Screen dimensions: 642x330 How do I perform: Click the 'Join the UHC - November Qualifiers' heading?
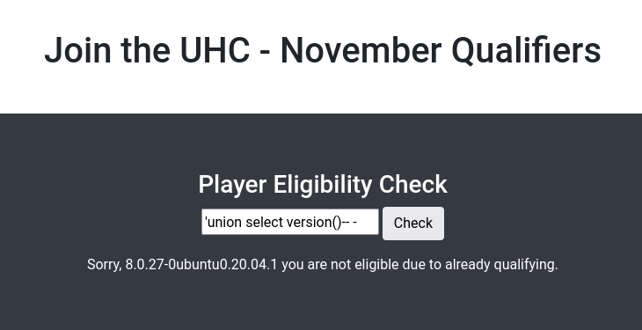pos(323,50)
